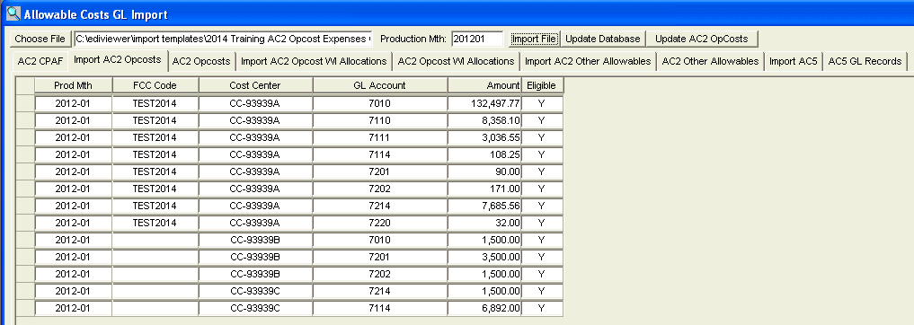Click the import file path text field
The height and width of the screenshot is (325, 914).
pos(223,39)
